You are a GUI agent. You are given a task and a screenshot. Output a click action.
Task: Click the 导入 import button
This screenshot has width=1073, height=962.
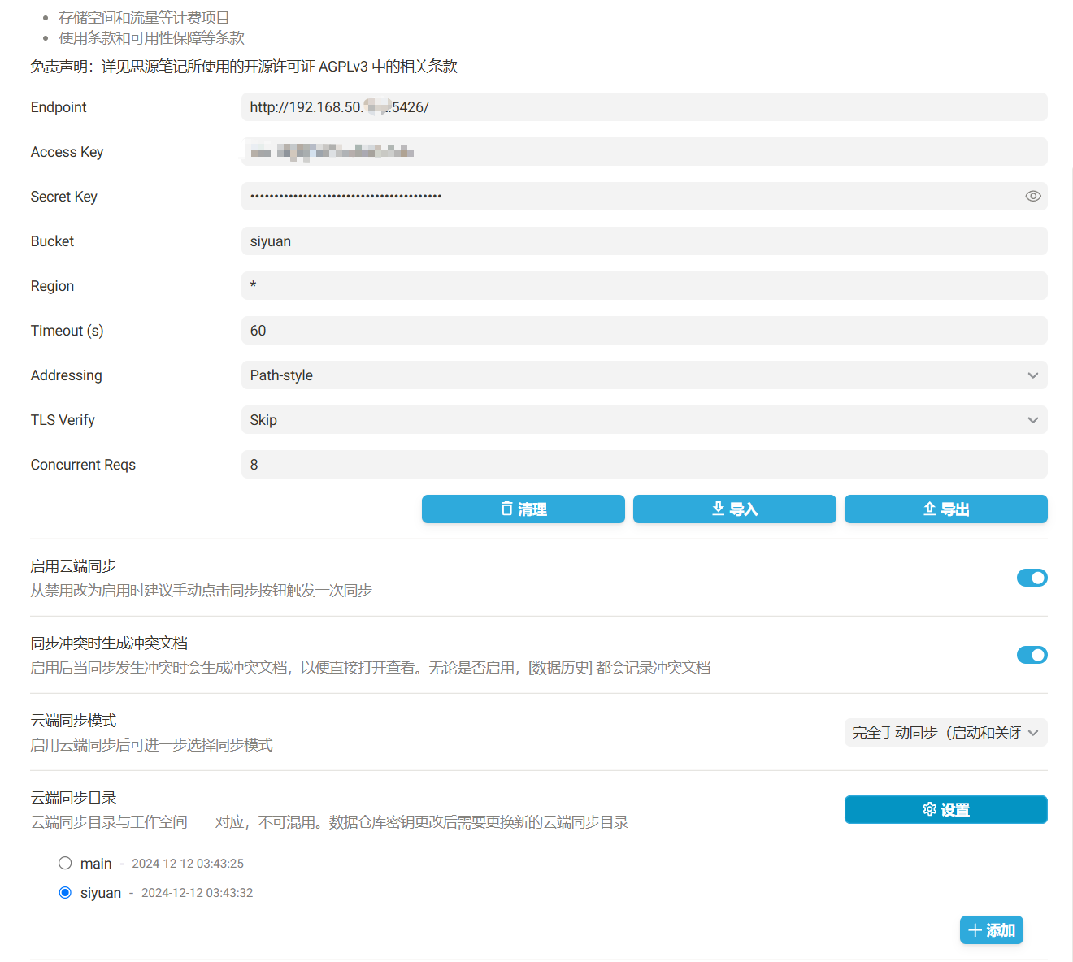click(735, 509)
